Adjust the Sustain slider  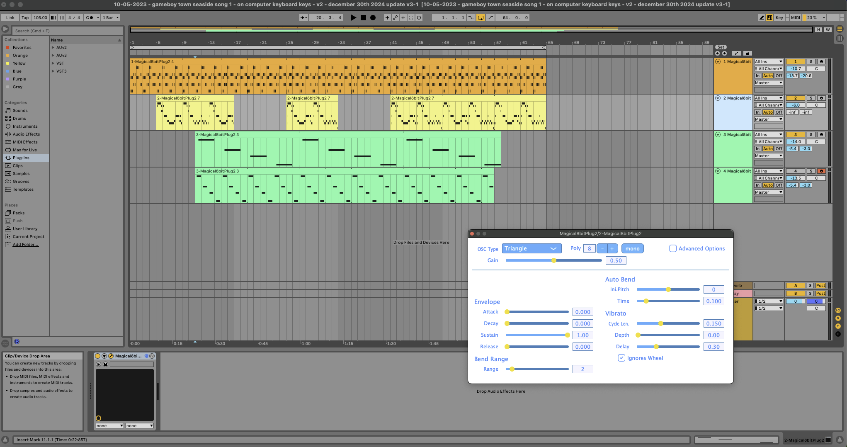[x=537, y=335]
